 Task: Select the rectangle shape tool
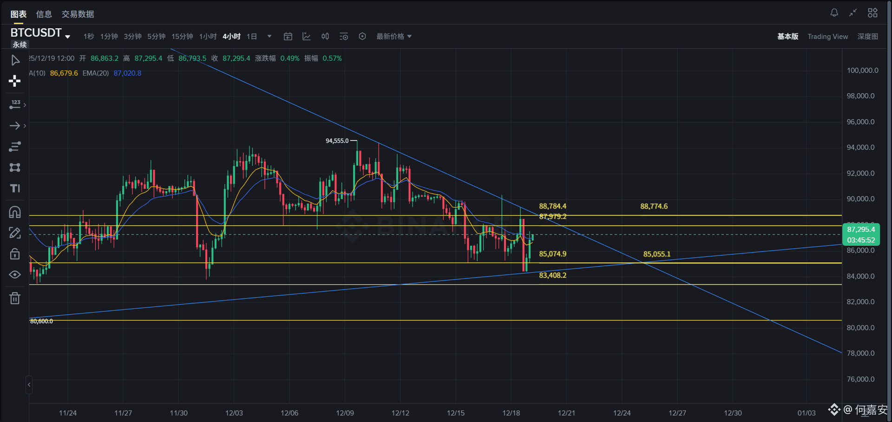15,167
